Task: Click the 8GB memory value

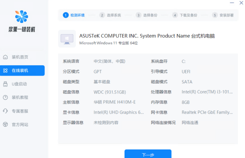Action: (186, 102)
